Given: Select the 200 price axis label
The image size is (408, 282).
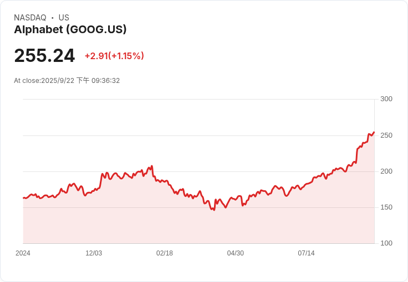Looking at the screenshot, I should coord(386,171).
